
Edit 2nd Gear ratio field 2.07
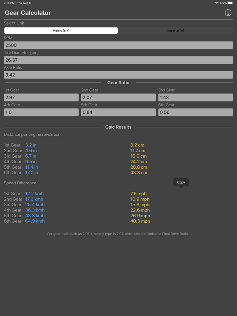pos(118,98)
